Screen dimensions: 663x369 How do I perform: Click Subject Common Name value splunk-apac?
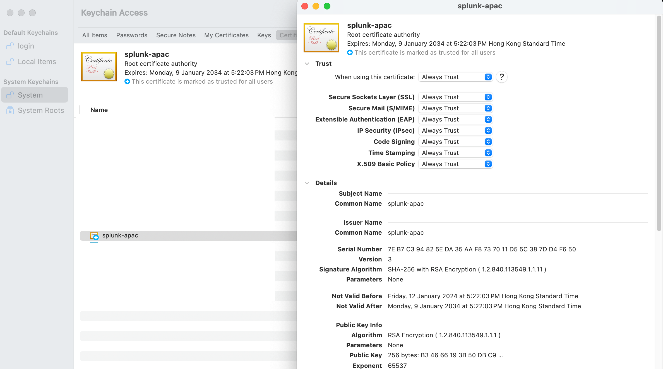(x=405, y=203)
